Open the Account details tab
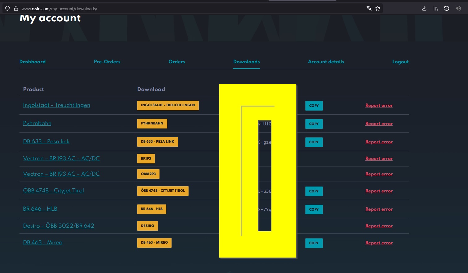Screen dimensions: 468x273 [x=326, y=62]
